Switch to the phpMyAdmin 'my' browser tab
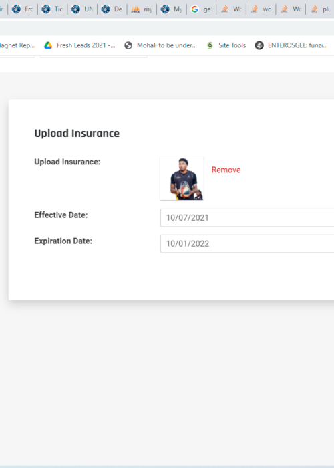Image resolution: width=334 pixels, height=468 pixels. [x=142, y=9]
